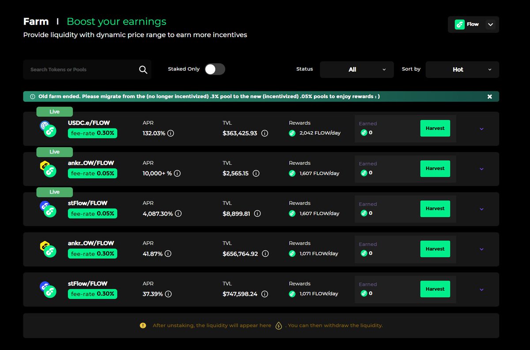This screenshot has height=350, width=530.
Task: Click TVL info icon next to $656,764.92
Action: coord(265,254)
